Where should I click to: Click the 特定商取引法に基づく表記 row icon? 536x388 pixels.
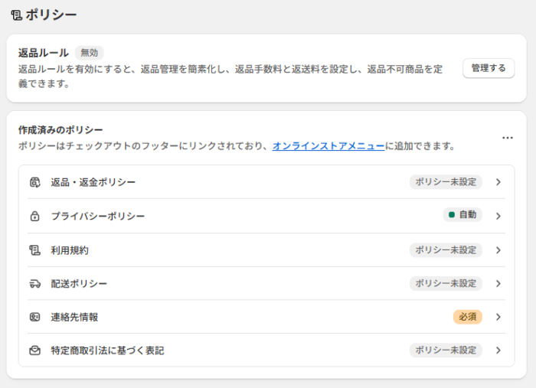pyautogui.click(x=34, y=351)
